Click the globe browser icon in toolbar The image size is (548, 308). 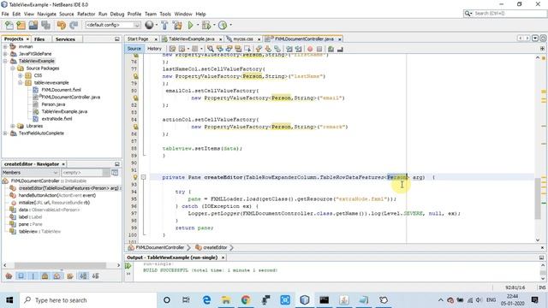149,25
